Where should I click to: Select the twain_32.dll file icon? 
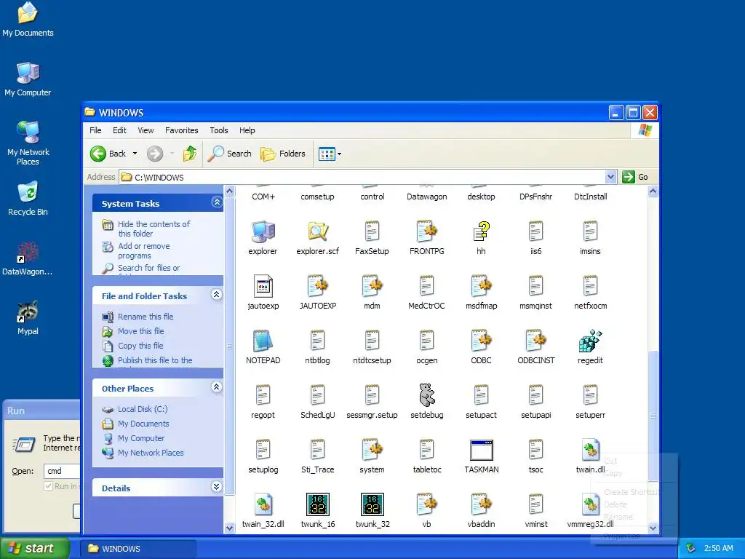pyautogui.click(x=263, y=505)
